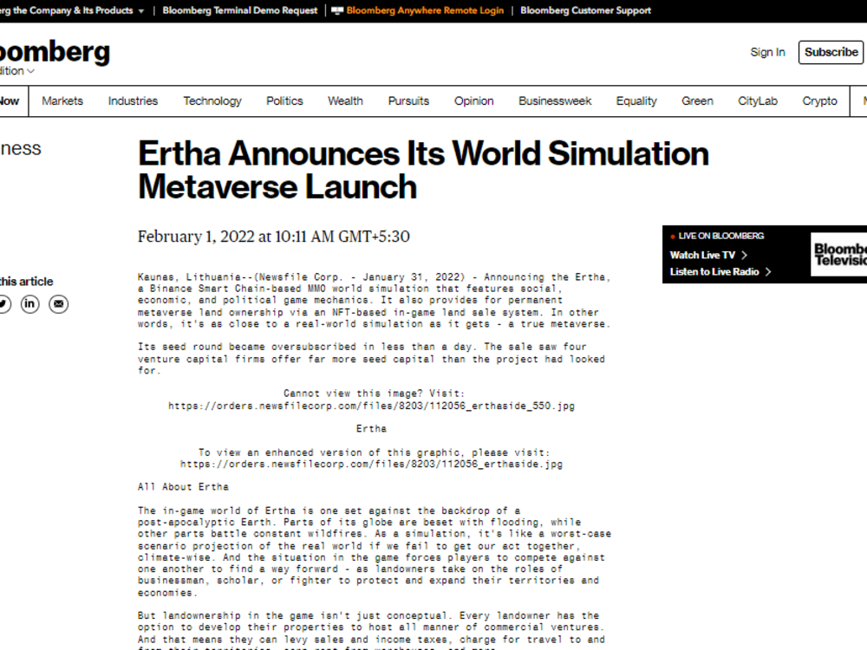Click the 'Cannot view this image? Visit:' text

pos(375,393)
